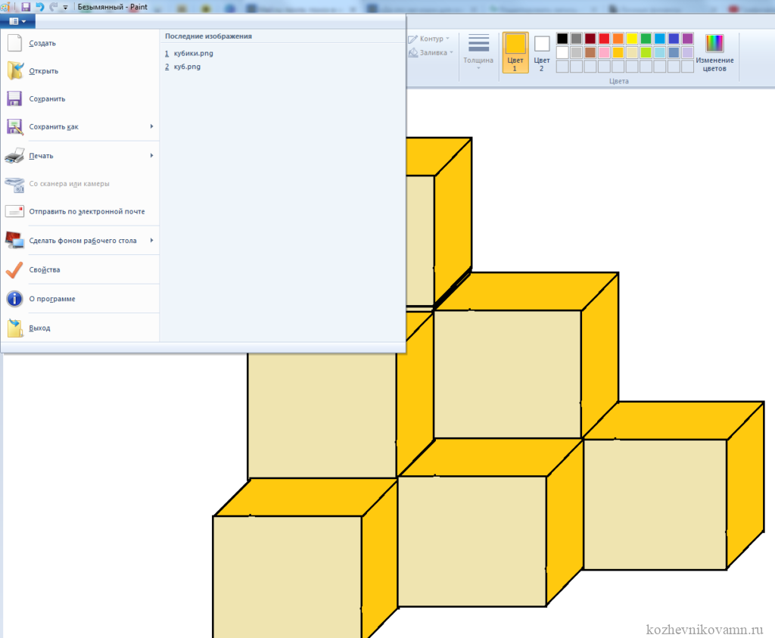Click the undo arrow in title bar

coord(39,7)
